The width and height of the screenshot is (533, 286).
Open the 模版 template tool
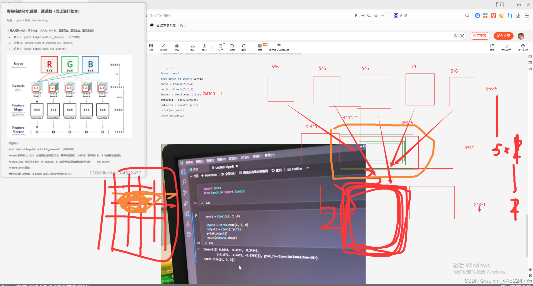pyautogui.click(x=260, y=47)
